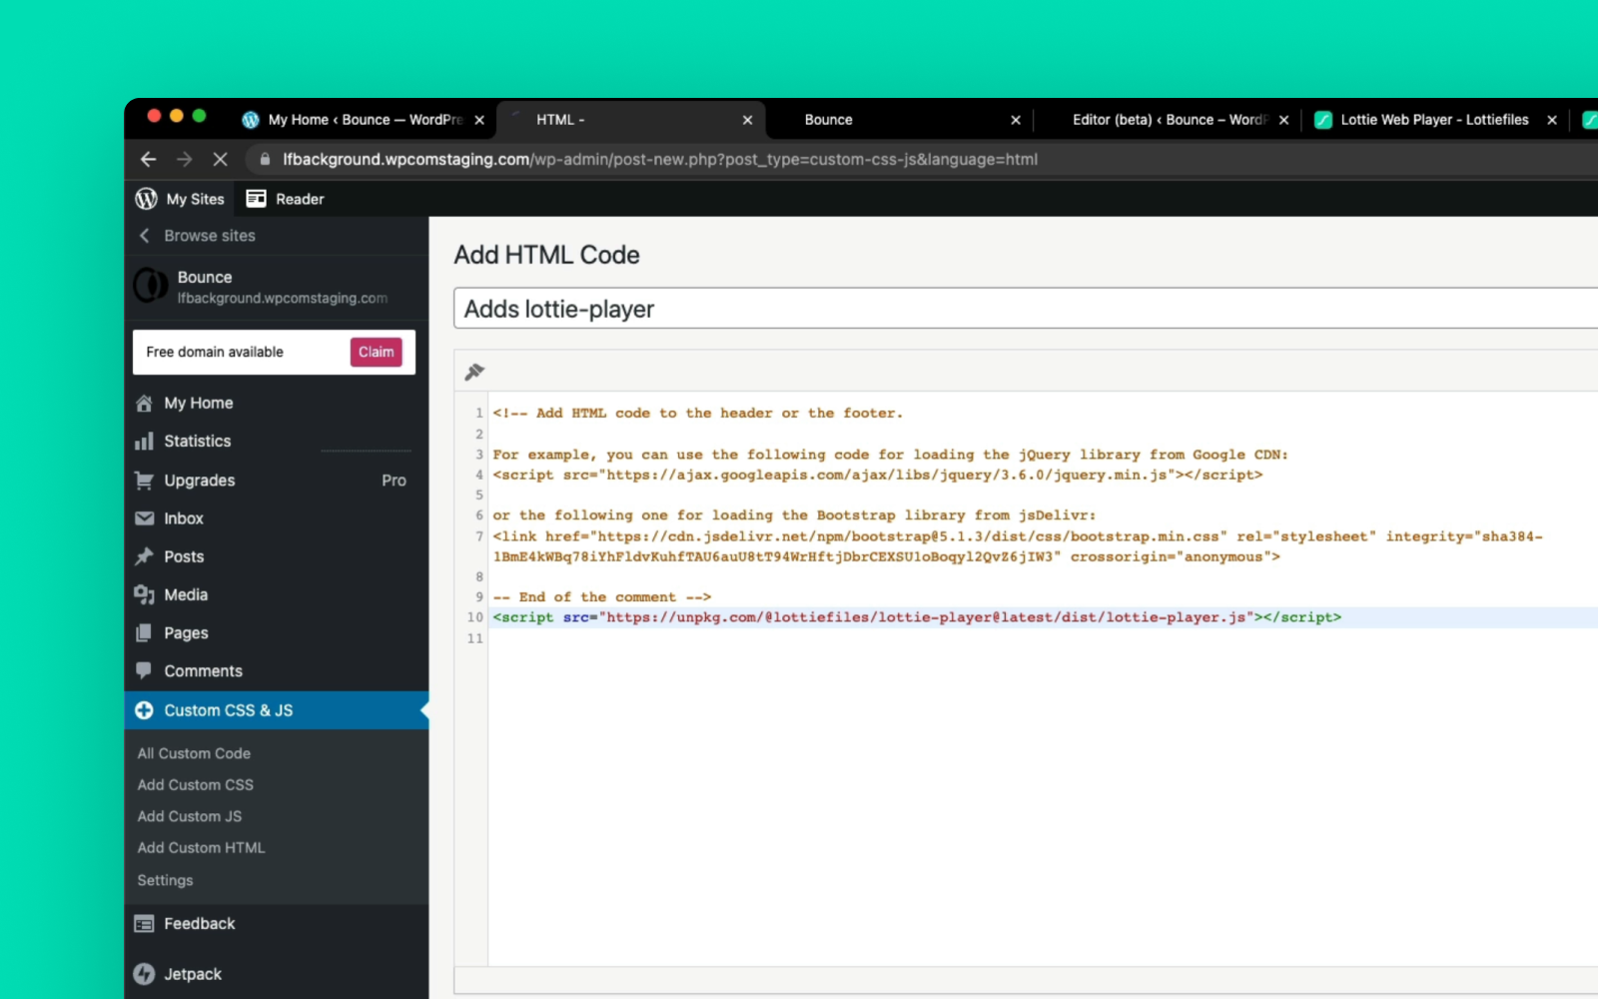
Task: Click Add Custom JS submenu link
Action: pyautogui.click(x=190, y=816)
